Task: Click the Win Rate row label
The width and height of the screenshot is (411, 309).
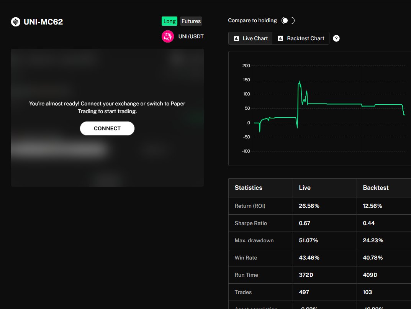Action: (246, 258)
